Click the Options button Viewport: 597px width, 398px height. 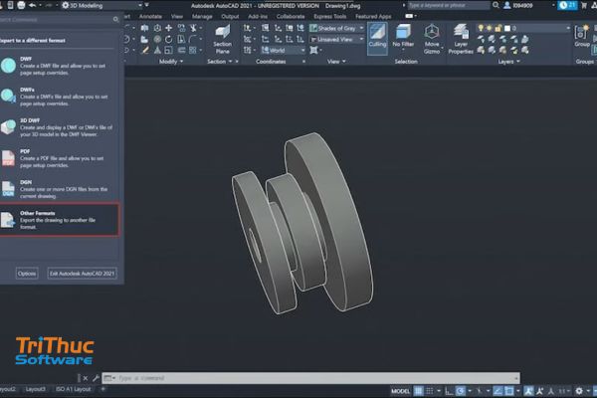[27, 273]
